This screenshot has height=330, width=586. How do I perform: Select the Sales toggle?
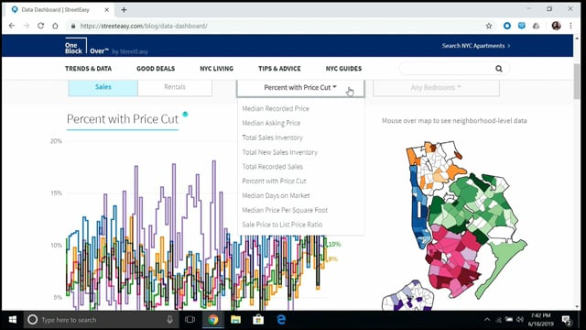pyautogui.click(x=103, y=87)
